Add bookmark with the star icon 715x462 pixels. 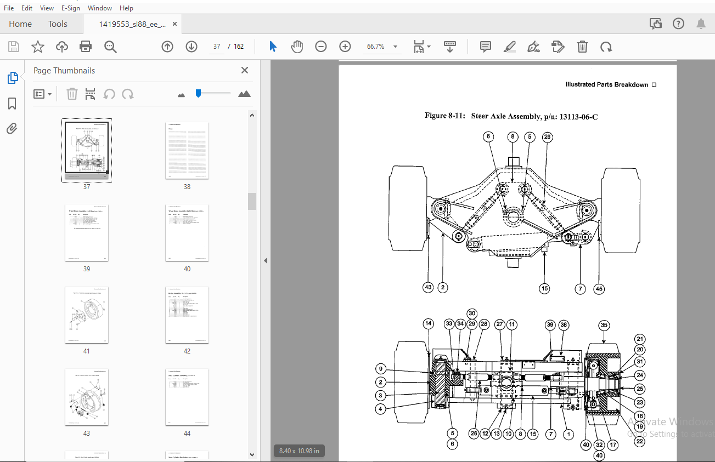click(x=37, y=47)
